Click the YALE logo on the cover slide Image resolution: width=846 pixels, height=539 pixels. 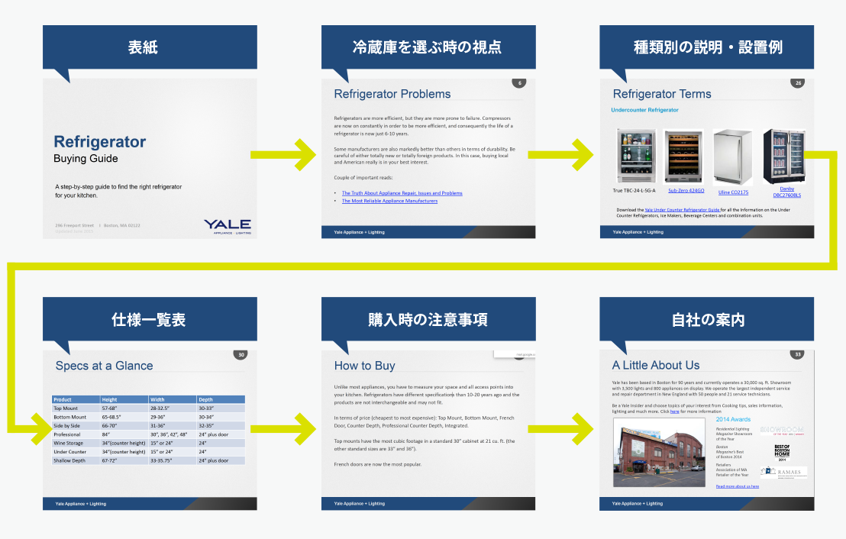[227, 224]
